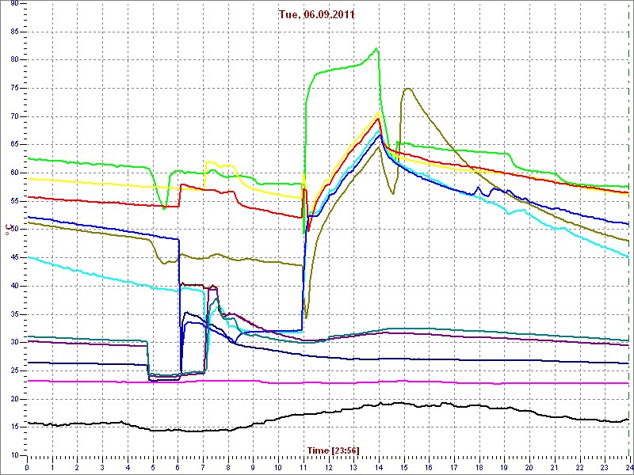Click hour 15 on the time axis
634x475 pixels.
(x=403, y=468)
